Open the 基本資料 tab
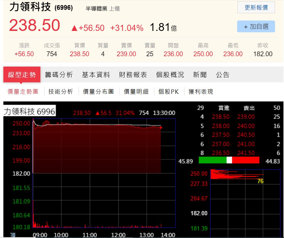The height and width of the screenshot is (238, 284). coord(96,74)
